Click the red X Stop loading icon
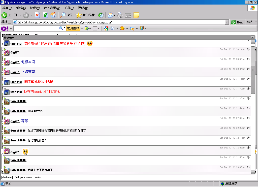258x187 pixels. [x=37, y=15]
